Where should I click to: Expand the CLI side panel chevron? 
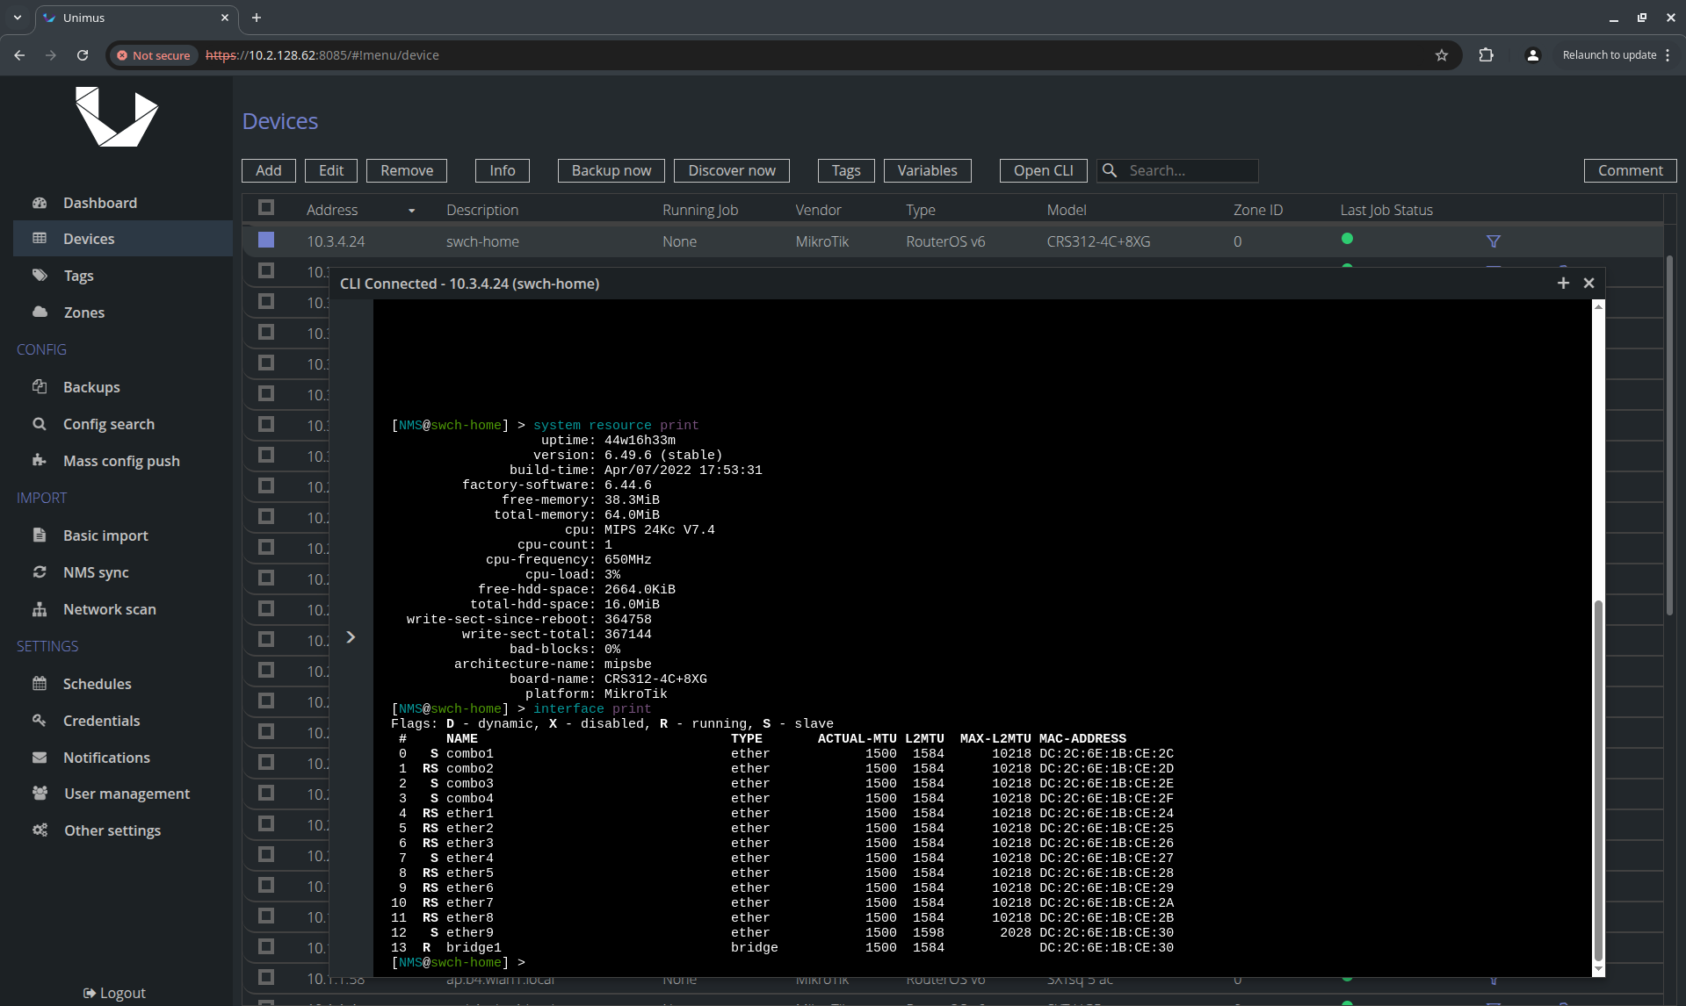pos(351,637)
